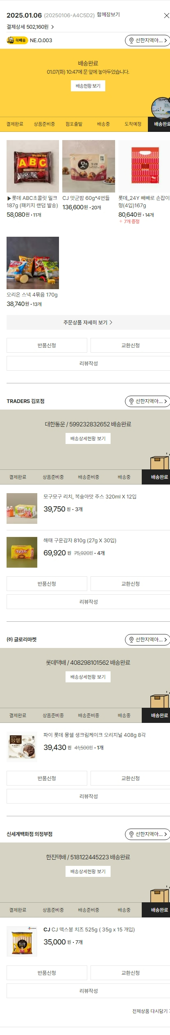Click 함께장보기 link near order date
Screen dimensions: 170x1035
point(109,15)
